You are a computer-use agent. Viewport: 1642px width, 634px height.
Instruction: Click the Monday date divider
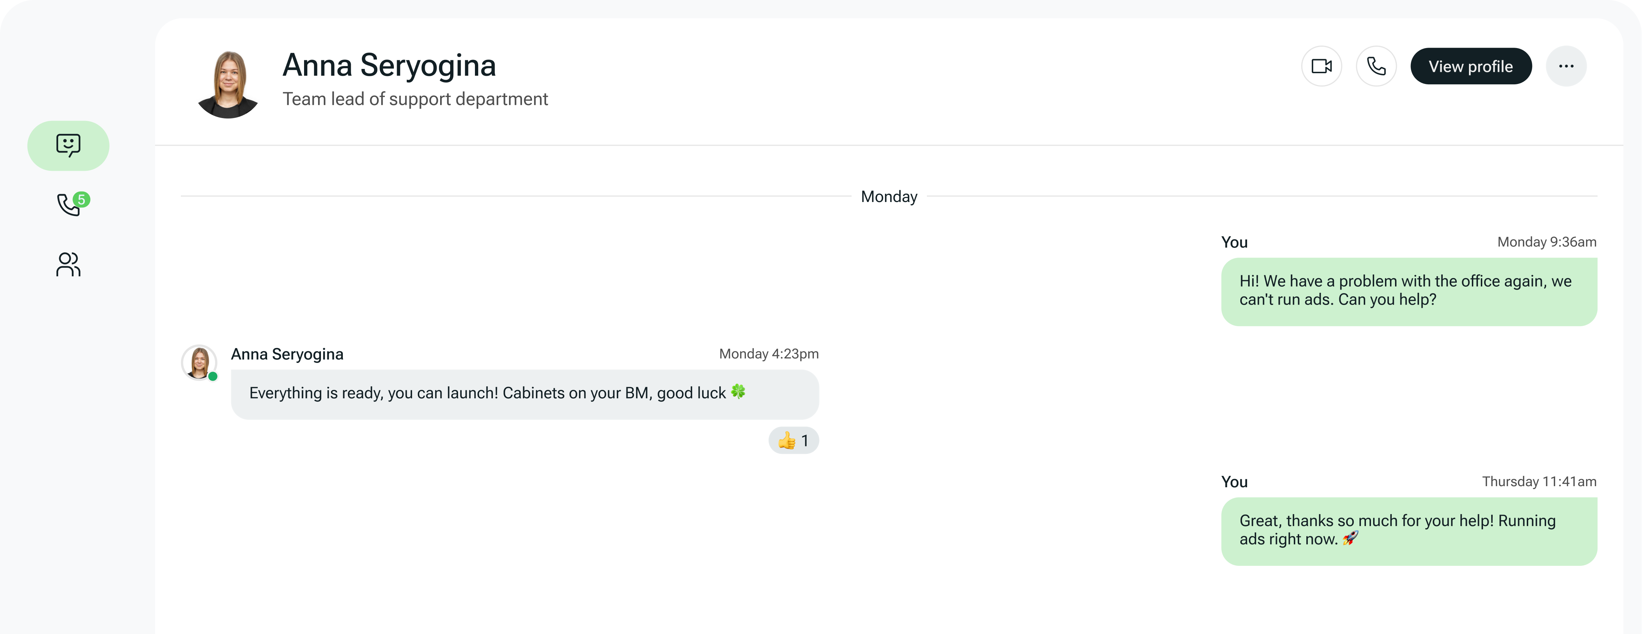coord(889,197)
